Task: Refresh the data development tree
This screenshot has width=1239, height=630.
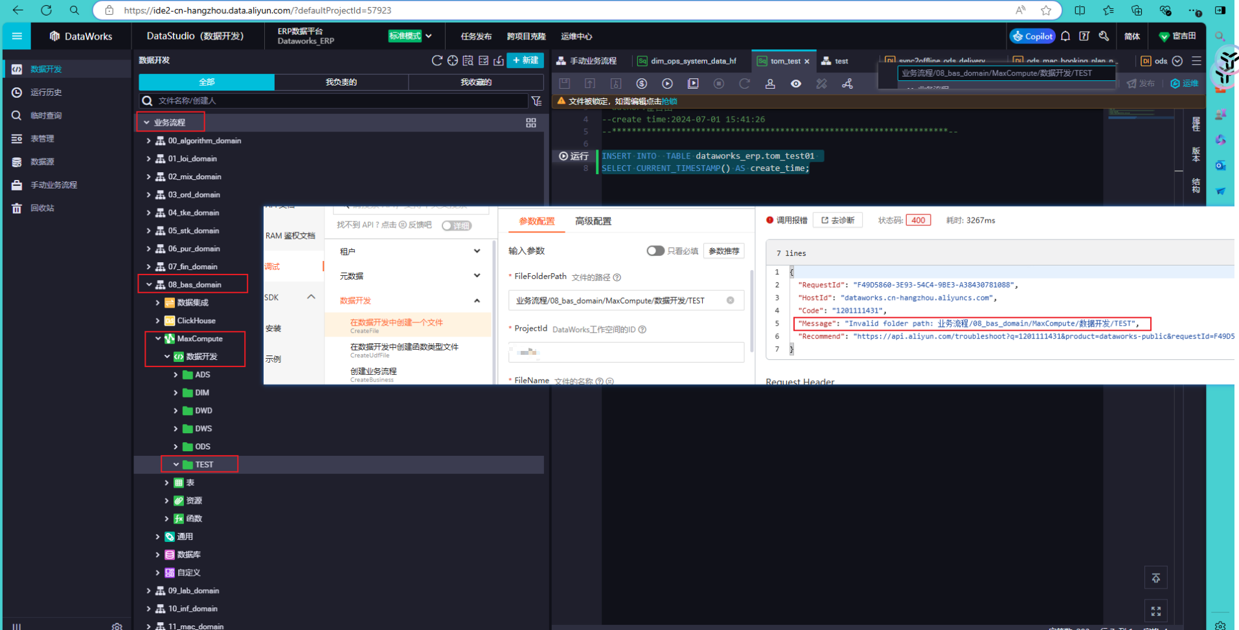Action: point(437,60)
